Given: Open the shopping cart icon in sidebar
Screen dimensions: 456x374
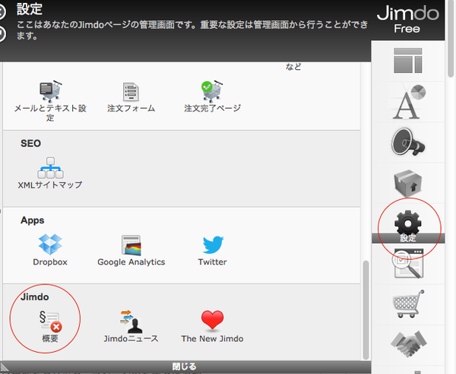Looking at the screenshot, I should tap(408, 304).
